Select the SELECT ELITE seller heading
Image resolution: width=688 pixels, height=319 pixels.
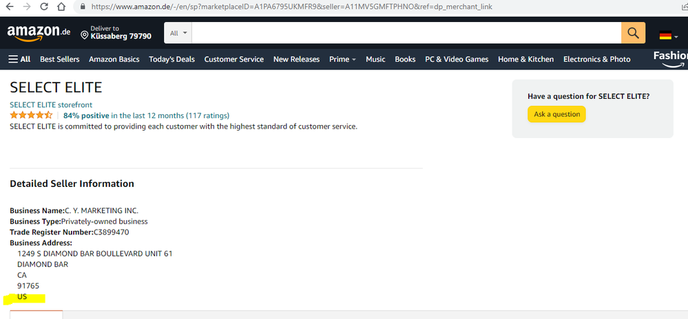click(x=56, y=87)
